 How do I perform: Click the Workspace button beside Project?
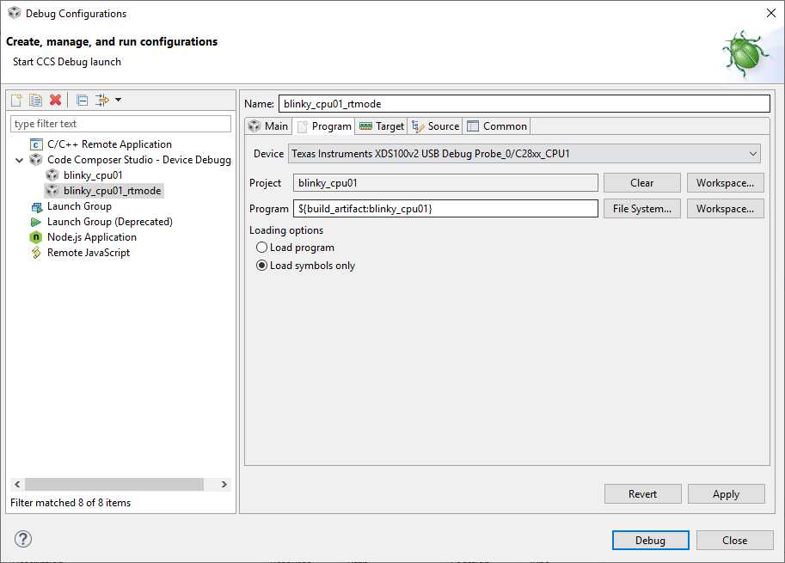(x=727, y=182)
